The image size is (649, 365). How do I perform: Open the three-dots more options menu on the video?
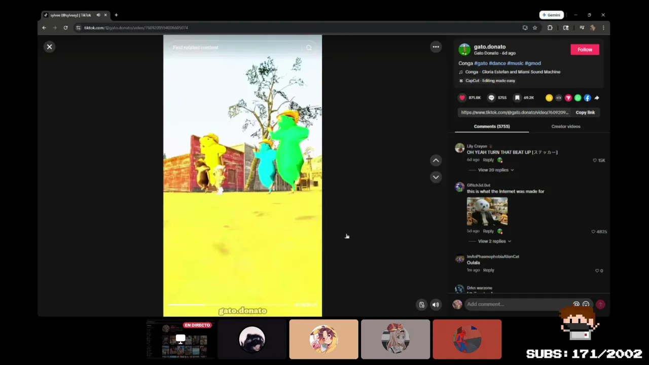pos(436,47)
